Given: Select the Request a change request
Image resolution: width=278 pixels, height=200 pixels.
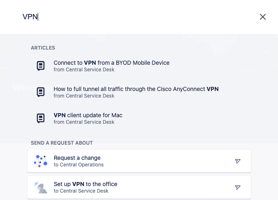Looking at the screenshot, I should pyautogui.click(x=77, y=158).
